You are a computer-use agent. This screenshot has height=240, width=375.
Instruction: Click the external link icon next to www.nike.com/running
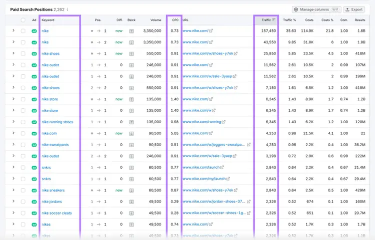click(223, 122)
